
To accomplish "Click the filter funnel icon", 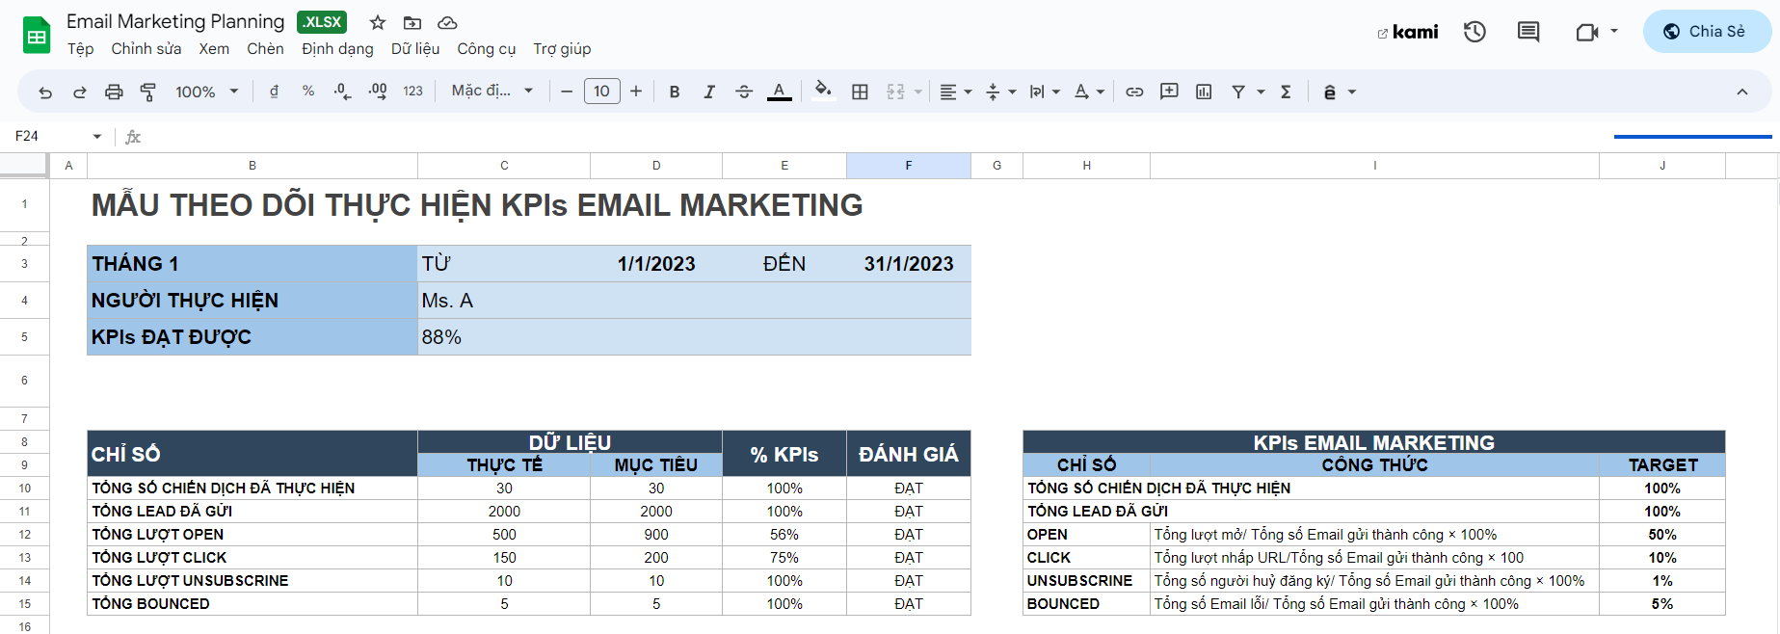I will pos(1238,92).
